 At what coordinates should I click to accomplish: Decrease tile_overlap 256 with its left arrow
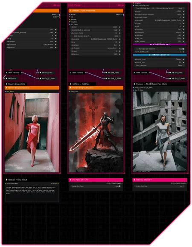tap(136, 41)
